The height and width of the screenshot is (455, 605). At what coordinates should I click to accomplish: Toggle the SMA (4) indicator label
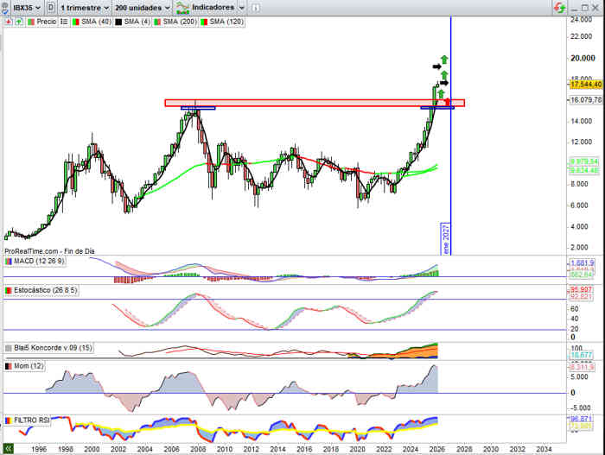click(134, 21)
